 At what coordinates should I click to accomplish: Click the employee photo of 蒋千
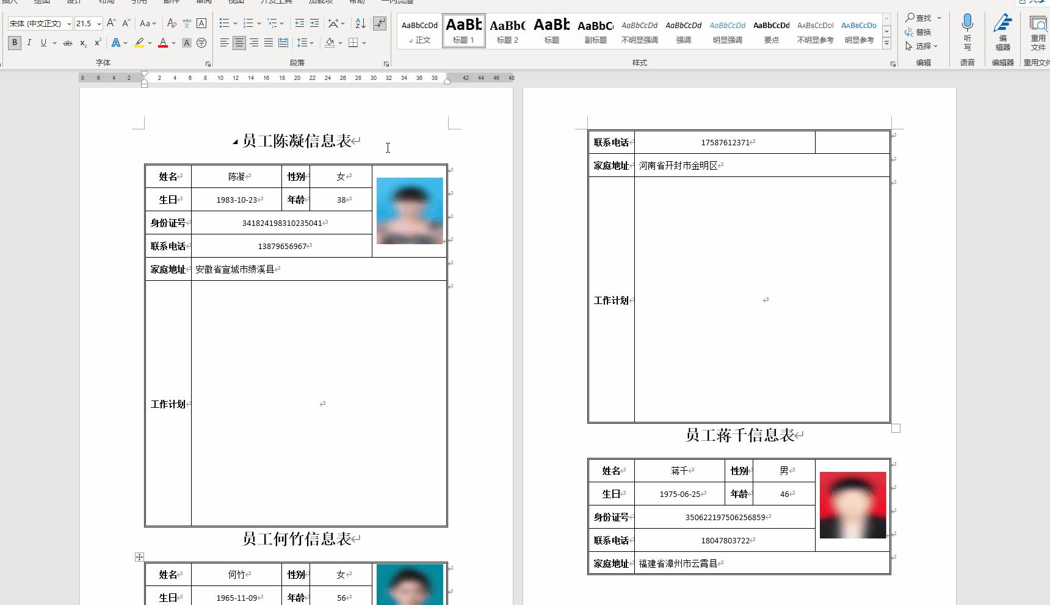(852, 505)
